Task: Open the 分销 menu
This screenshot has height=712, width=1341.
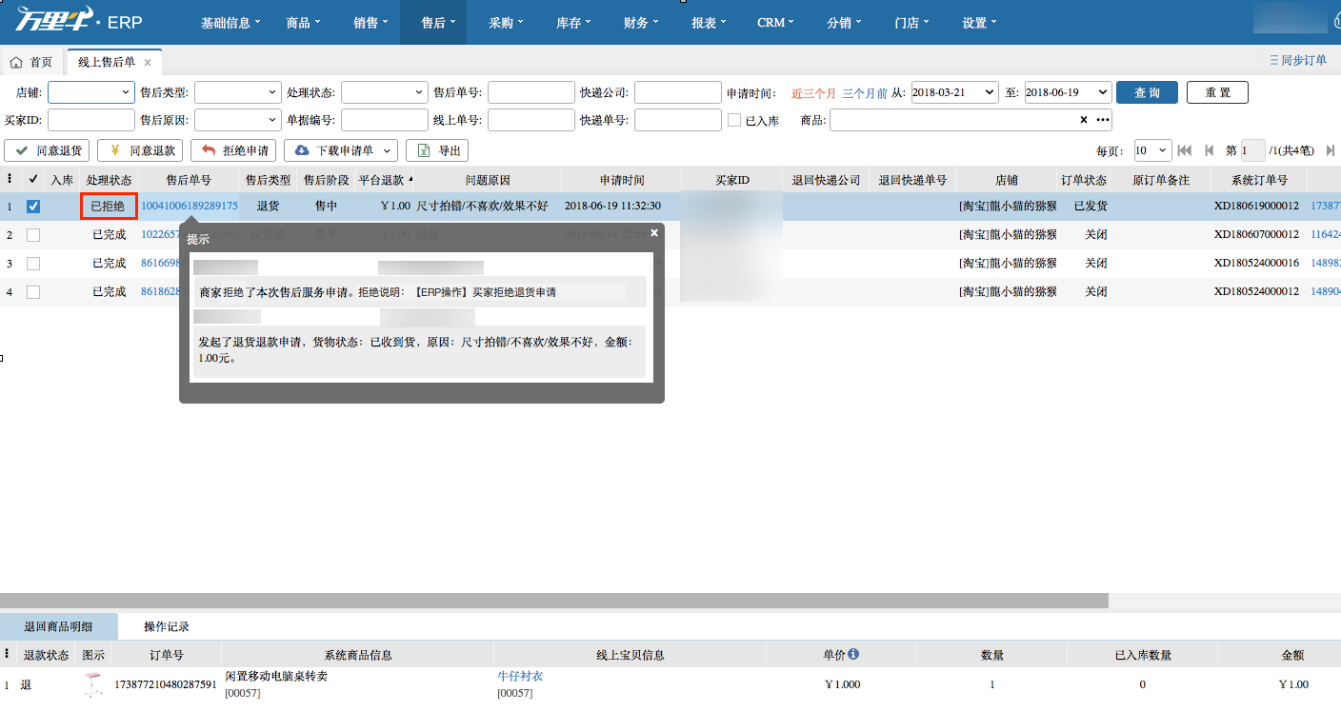Action: tap(844, 22)
